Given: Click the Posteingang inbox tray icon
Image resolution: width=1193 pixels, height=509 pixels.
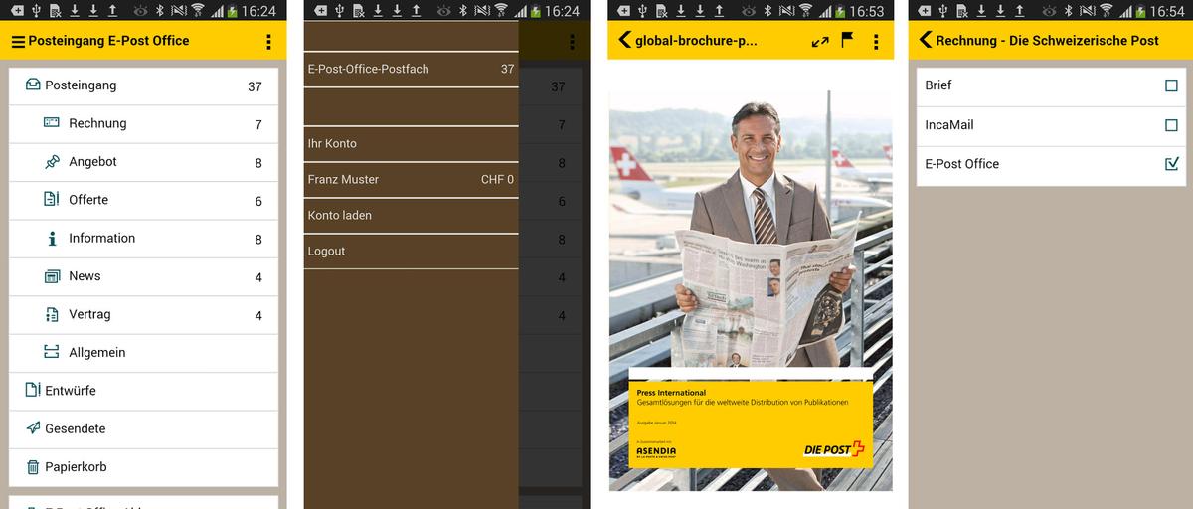Looking at the screenshot, I should [x=33, y=85].
